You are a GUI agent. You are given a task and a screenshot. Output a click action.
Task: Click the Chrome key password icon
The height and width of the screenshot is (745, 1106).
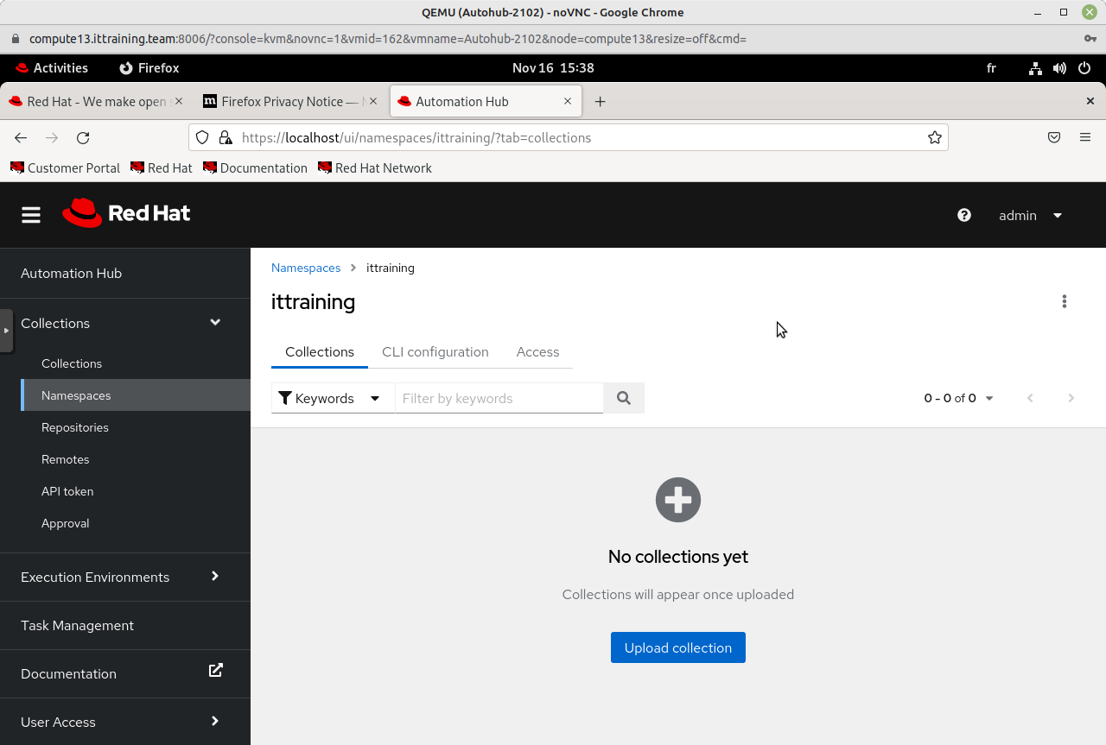pyautogui.click(x=1090, y=39)
